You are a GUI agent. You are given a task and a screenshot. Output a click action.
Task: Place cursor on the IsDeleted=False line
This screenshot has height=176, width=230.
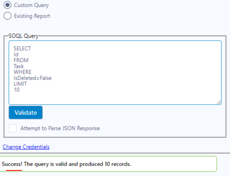pos(32,78)
